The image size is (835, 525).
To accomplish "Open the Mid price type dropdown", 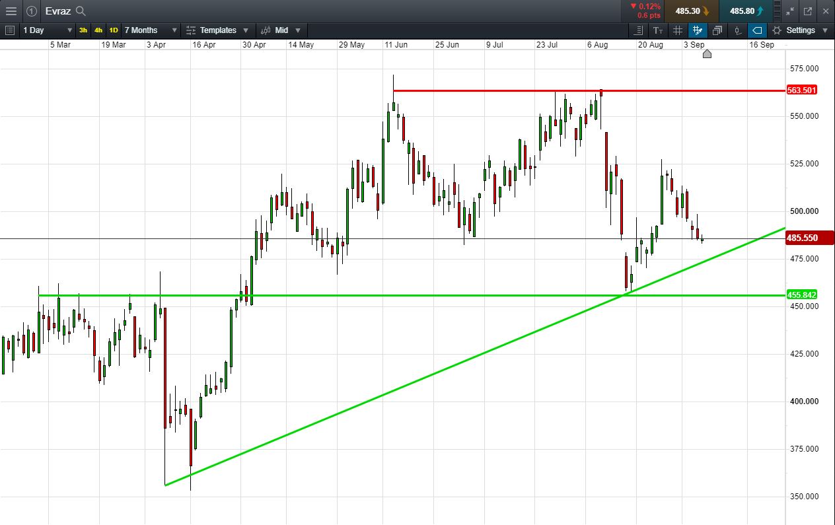I will click(x=281, y=30).
